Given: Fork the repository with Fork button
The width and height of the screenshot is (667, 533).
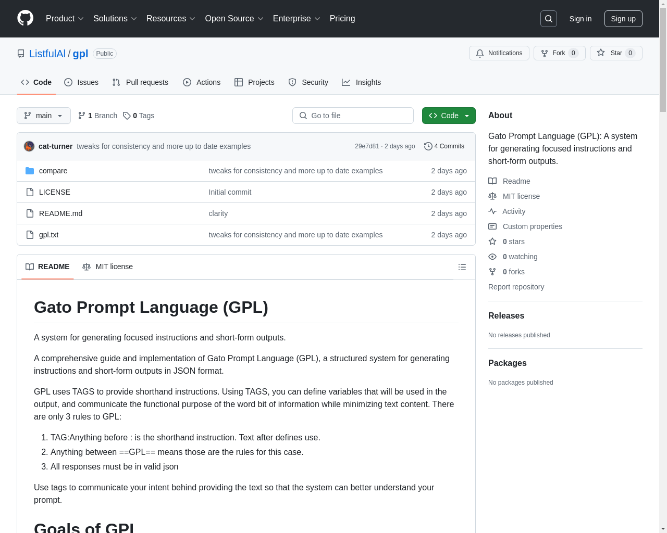Looking at the screenshot, I should click(559, 53).
